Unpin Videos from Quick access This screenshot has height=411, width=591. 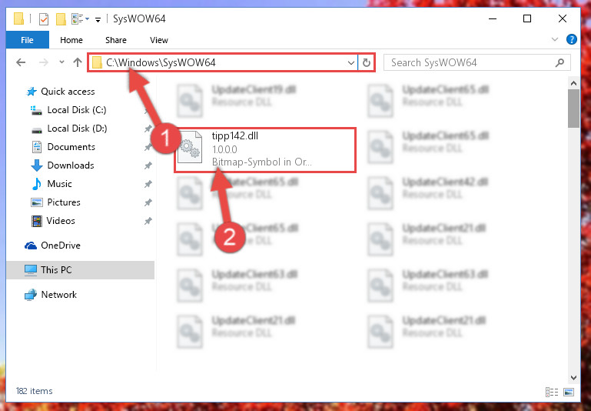click(x=148, y=221)
